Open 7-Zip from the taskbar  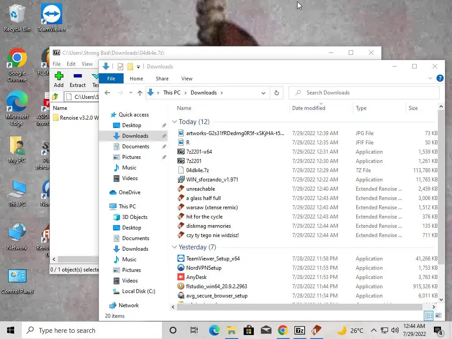300,330
